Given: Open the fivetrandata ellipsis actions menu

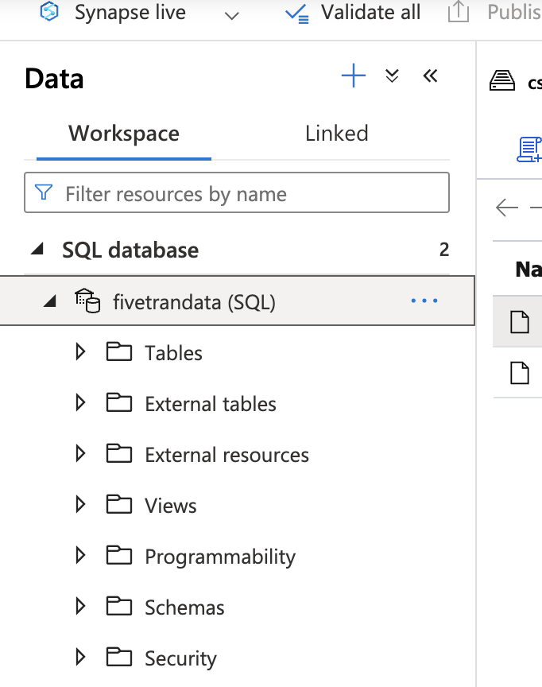Looking at the screenshot, I should [424, 301].
